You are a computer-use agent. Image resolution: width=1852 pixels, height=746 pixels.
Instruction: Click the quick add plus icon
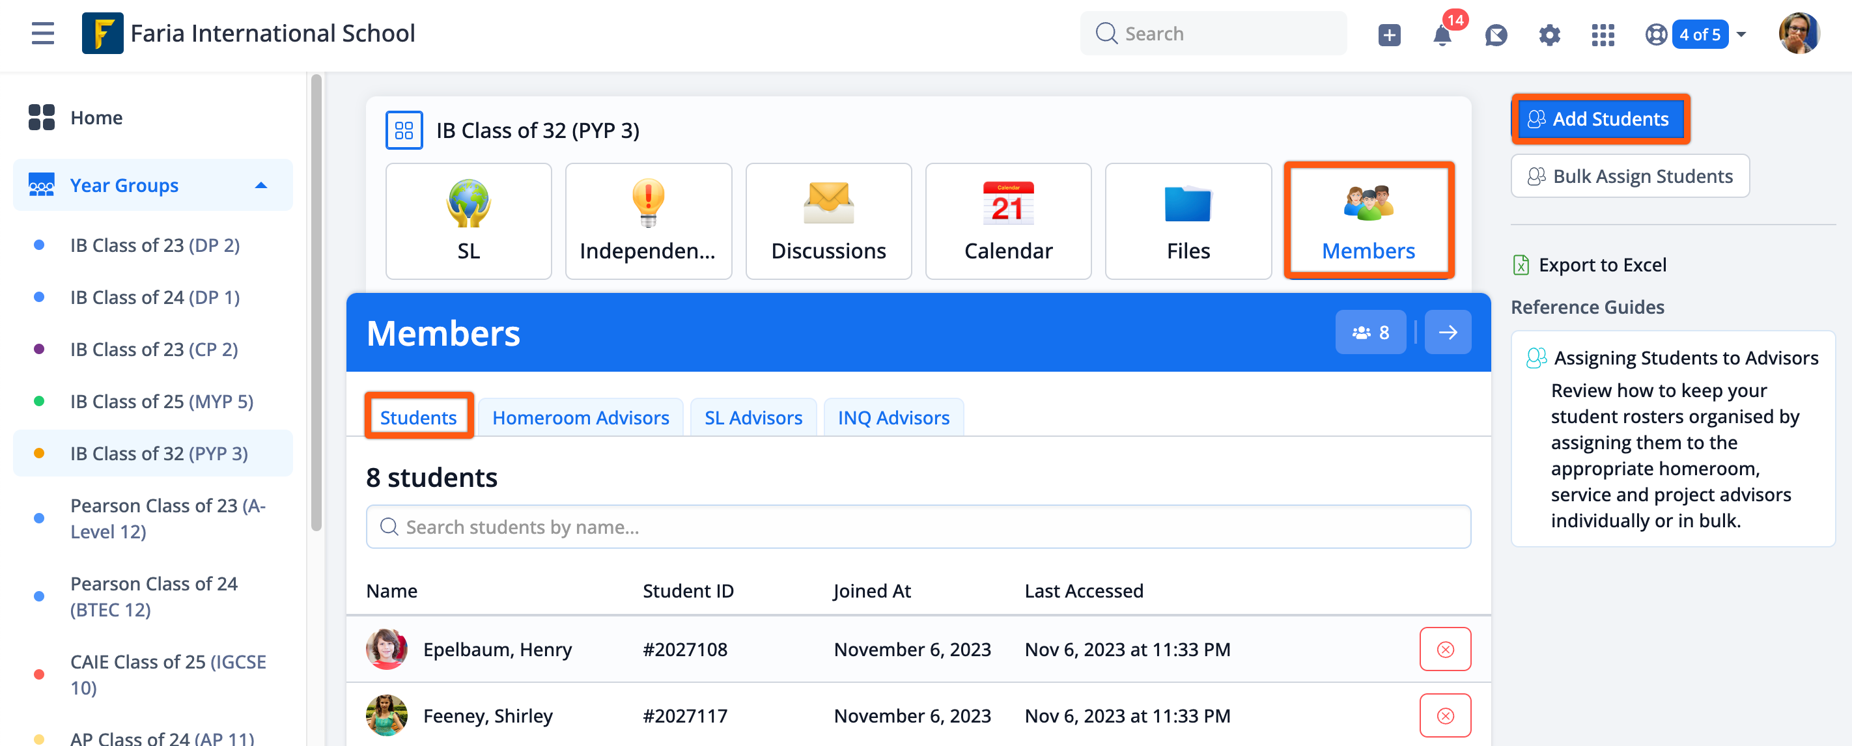click(x=1389, y=34)
